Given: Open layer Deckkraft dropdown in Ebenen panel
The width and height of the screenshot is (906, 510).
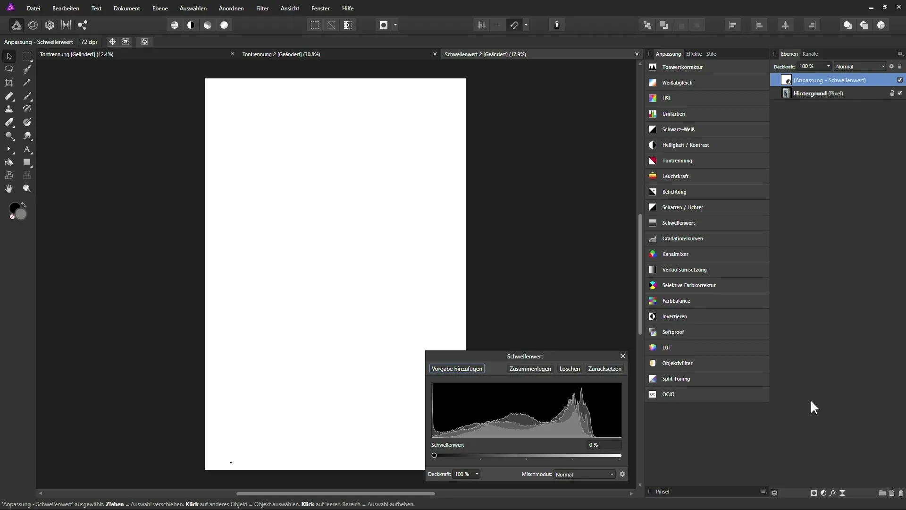Looking at the screenshot, I should tap(828, 66).
